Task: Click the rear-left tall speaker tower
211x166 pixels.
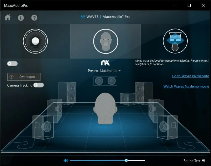Action: (67, 93)
